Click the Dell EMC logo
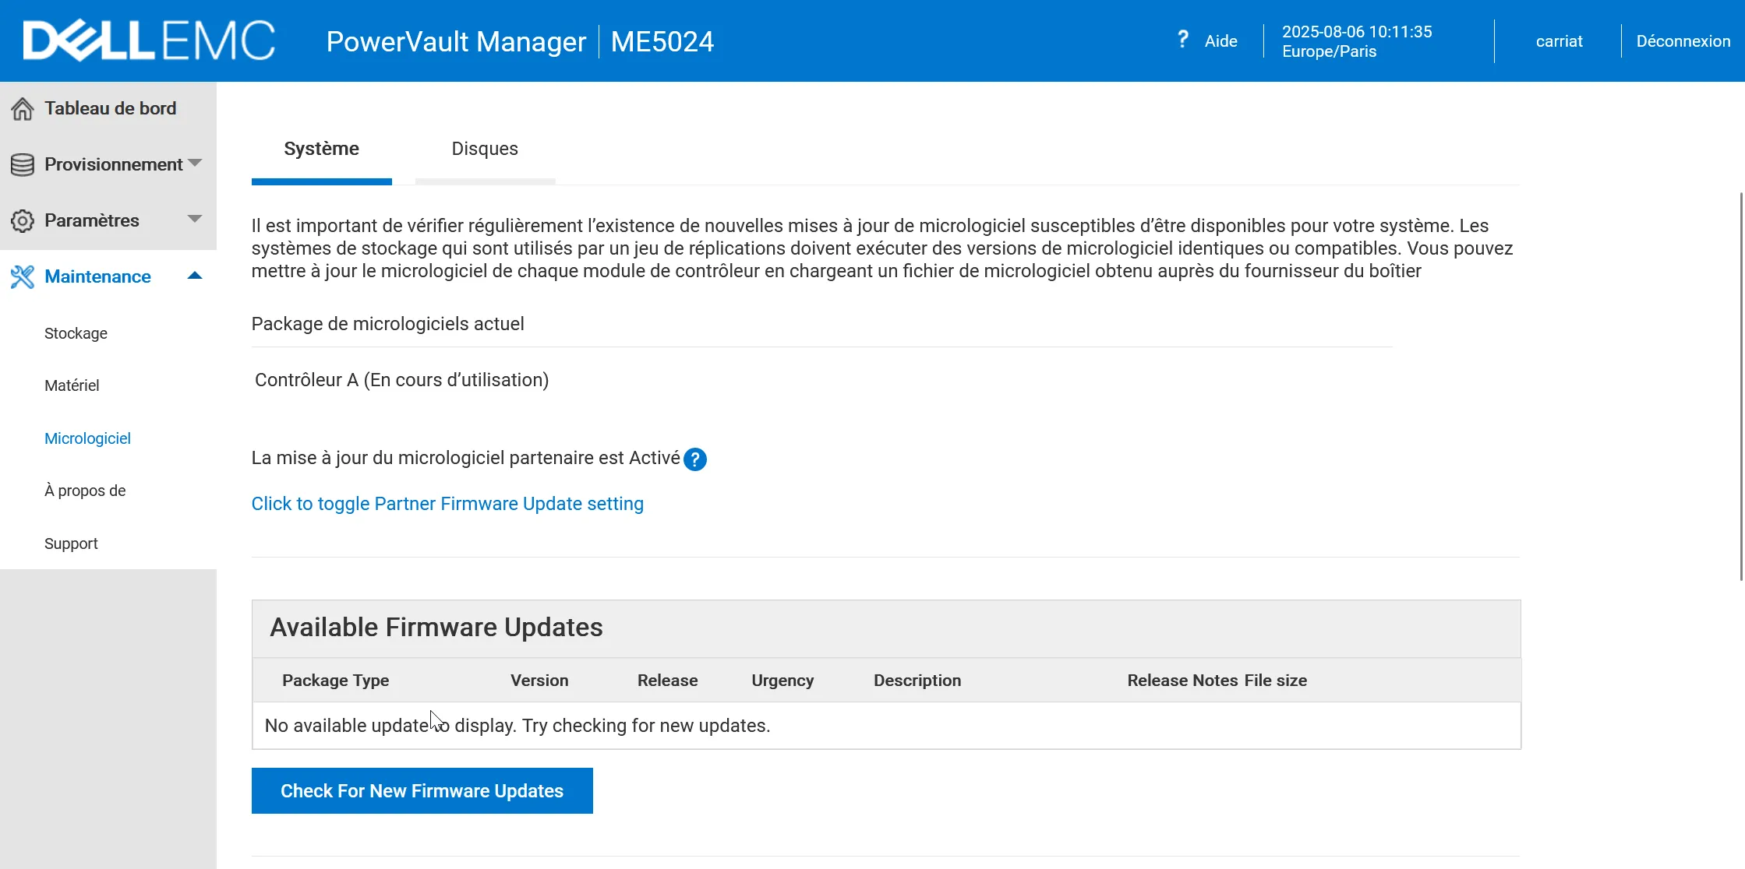The height and width of the screenshot is (869, 1745). (149, 40)
